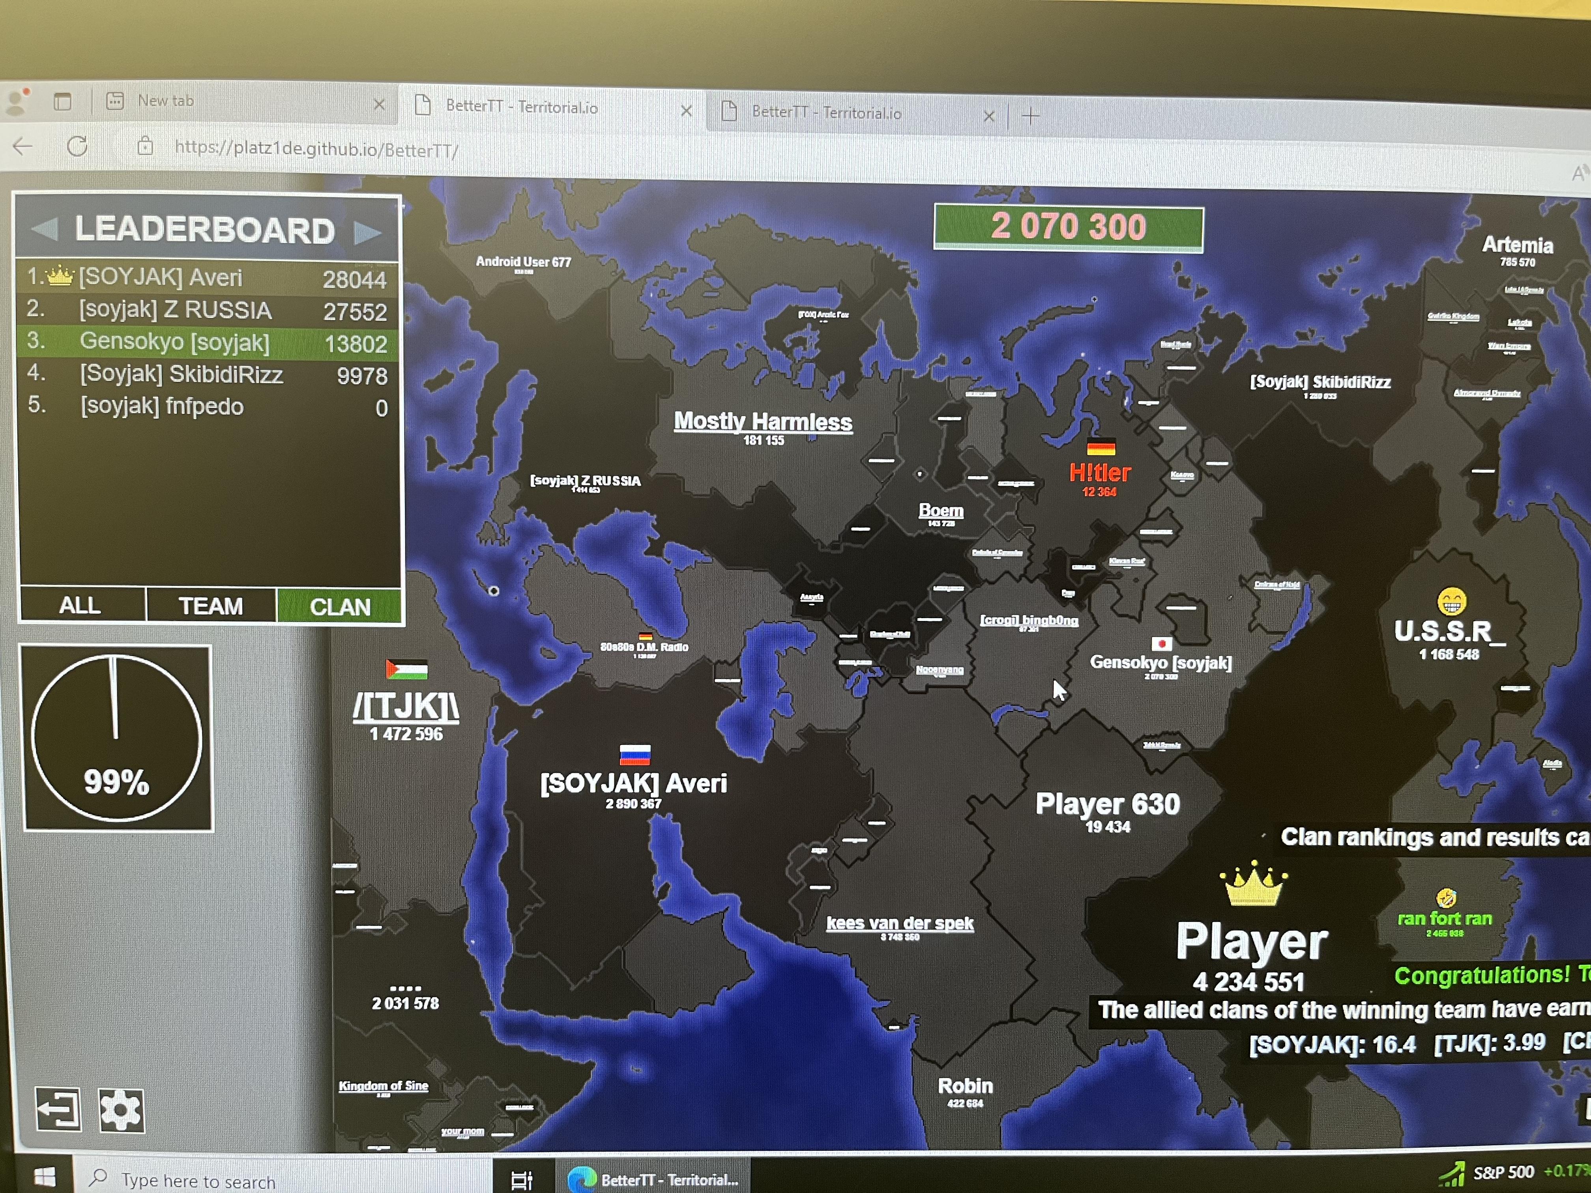Switch leaderboard to TEAM view
Image resolution: width=1591 pixels, height=1193 pixels.
[x=211, y=606]
